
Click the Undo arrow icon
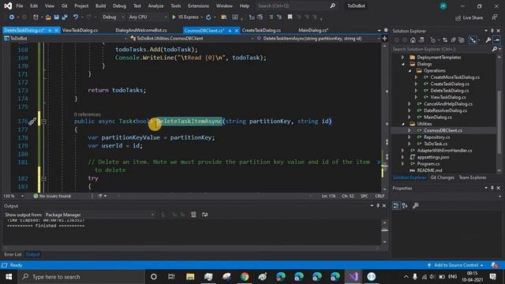tap(76, 17)
